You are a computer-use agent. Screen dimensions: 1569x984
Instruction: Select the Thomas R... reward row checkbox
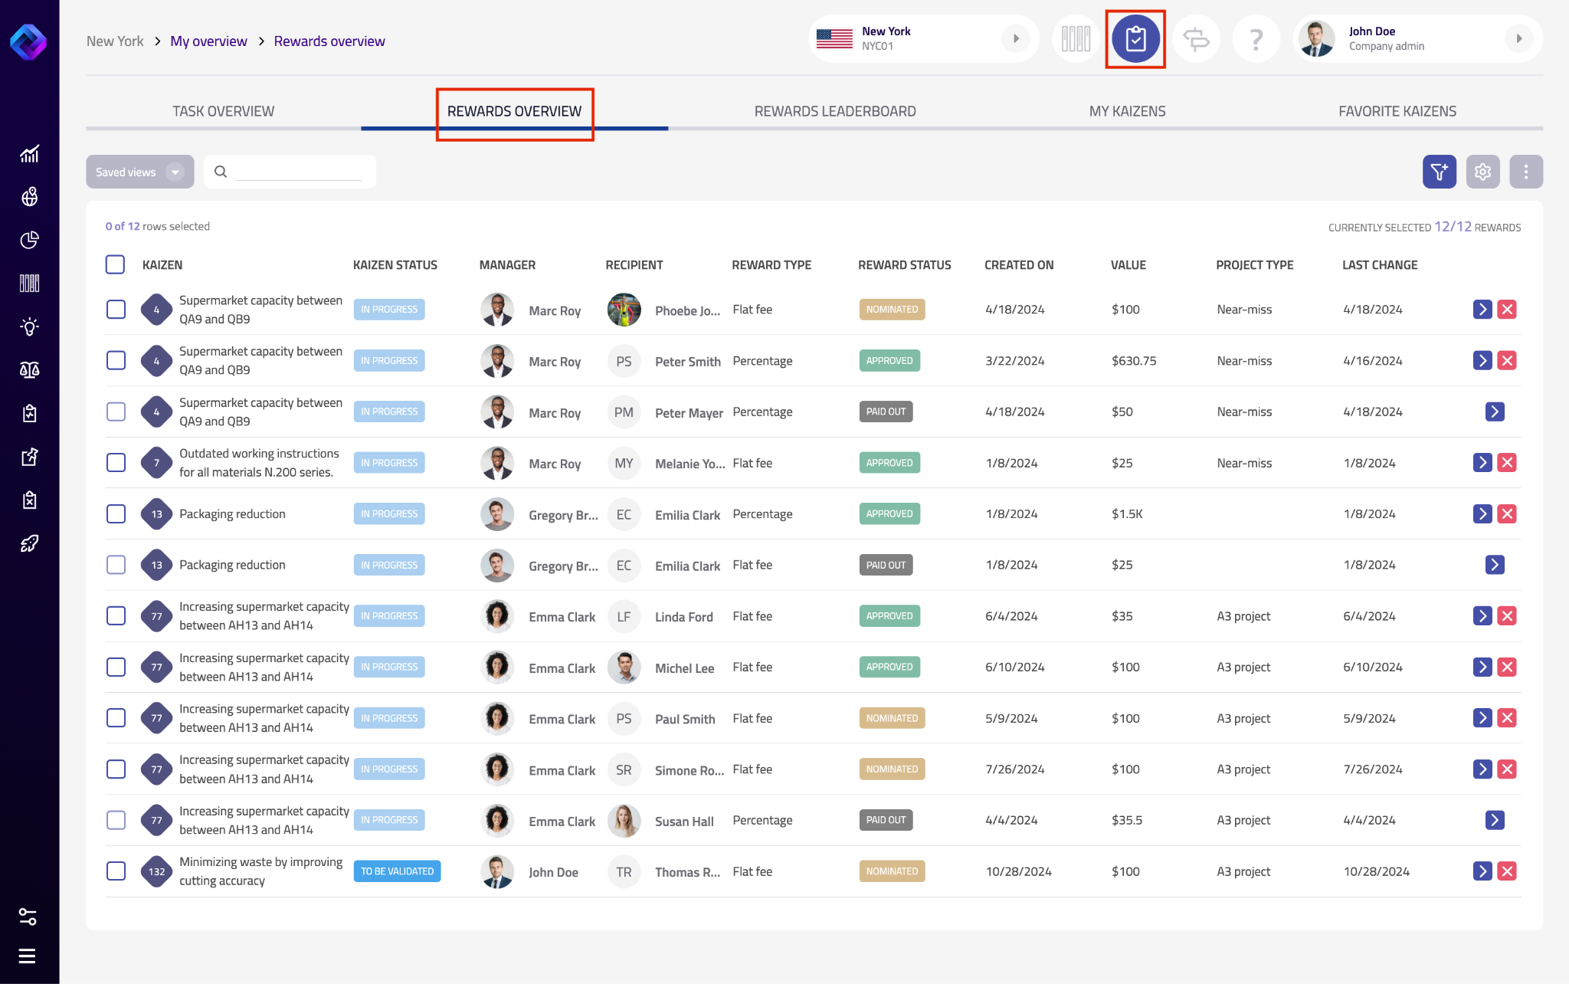click(x=116, y=871)
